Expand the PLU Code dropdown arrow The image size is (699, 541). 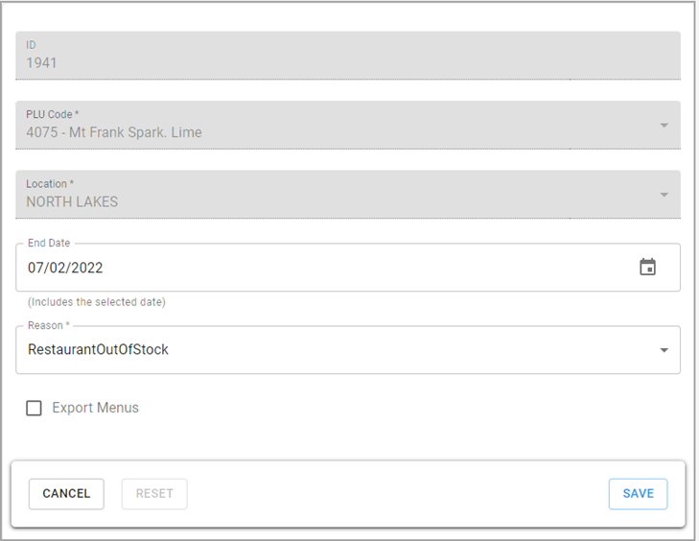pos(664,126)
